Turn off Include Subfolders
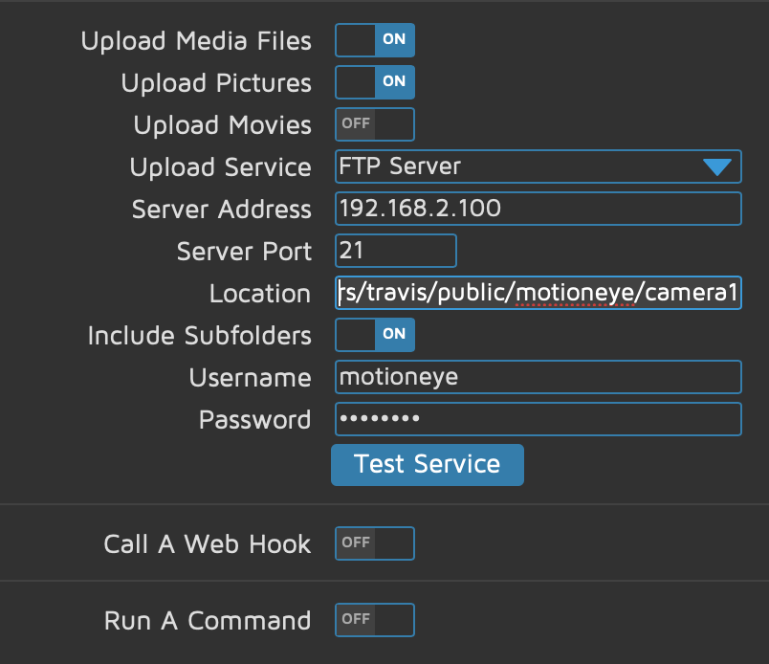The height and width of the screenshot is (664, 769). pos(374,335)
